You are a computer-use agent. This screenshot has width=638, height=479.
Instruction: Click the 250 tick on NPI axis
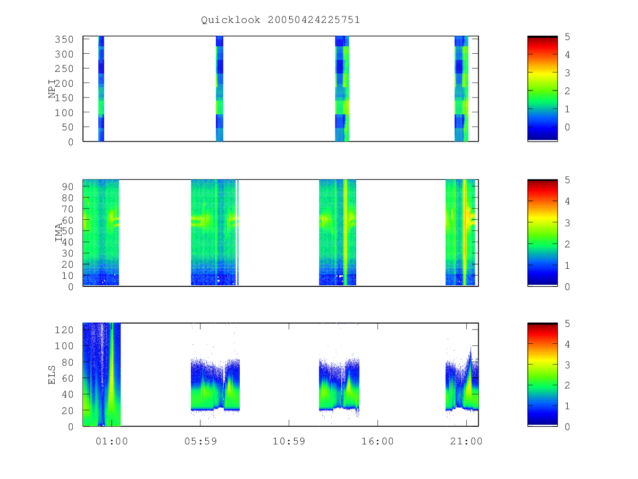coord(65,69)
